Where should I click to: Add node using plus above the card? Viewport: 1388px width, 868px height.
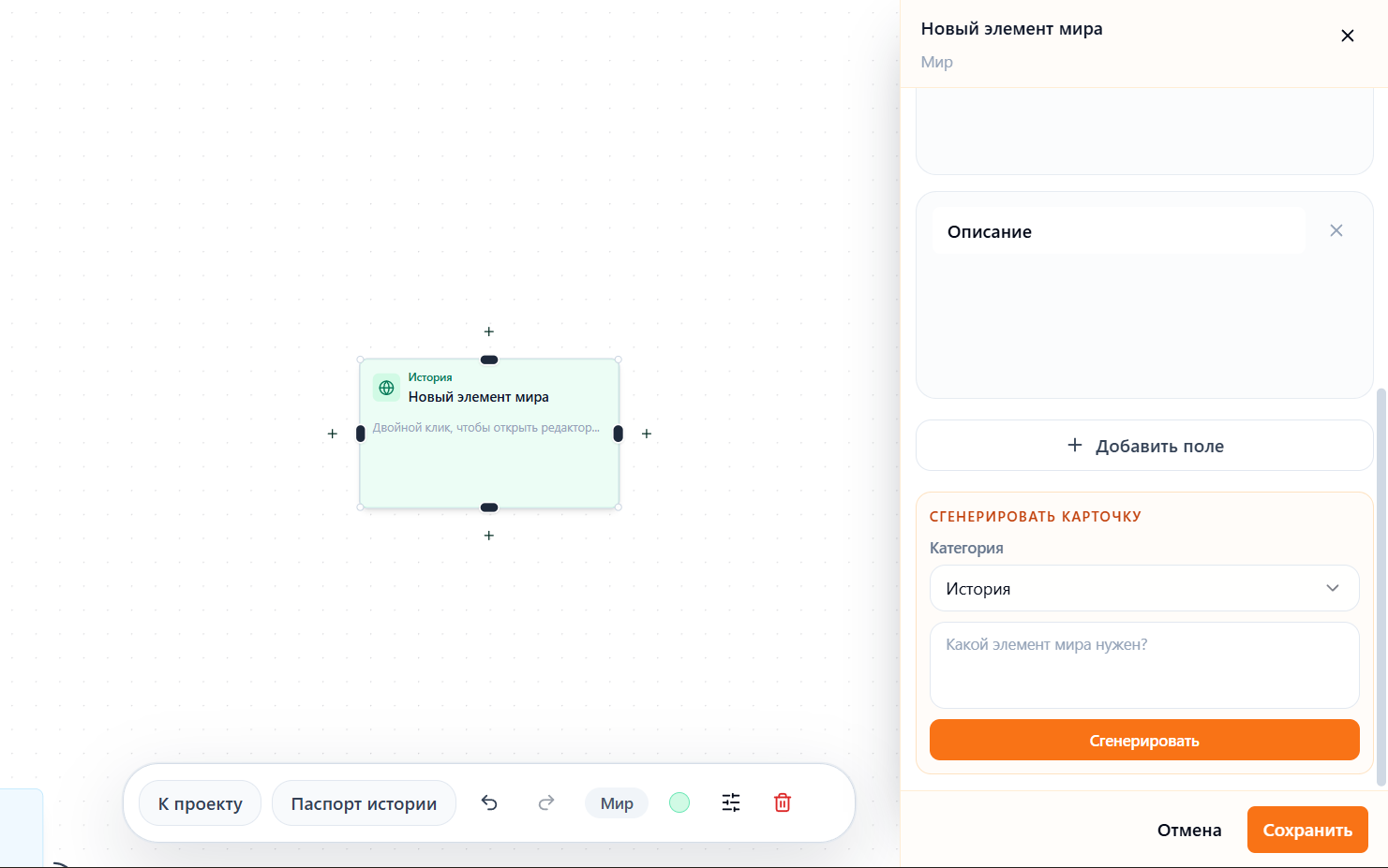pos(488,331)
